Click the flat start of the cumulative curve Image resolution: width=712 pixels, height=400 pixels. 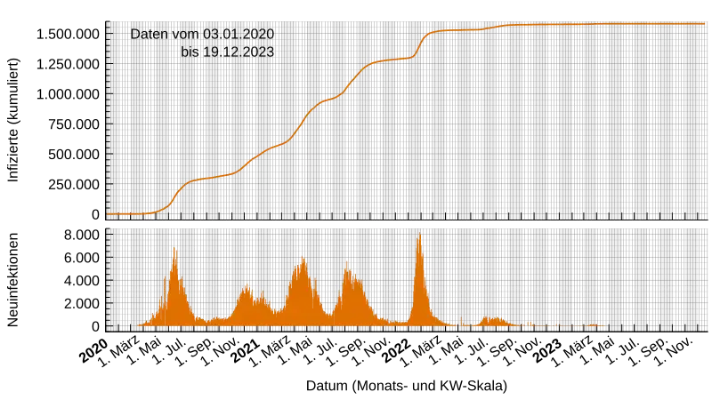(125, 214)
